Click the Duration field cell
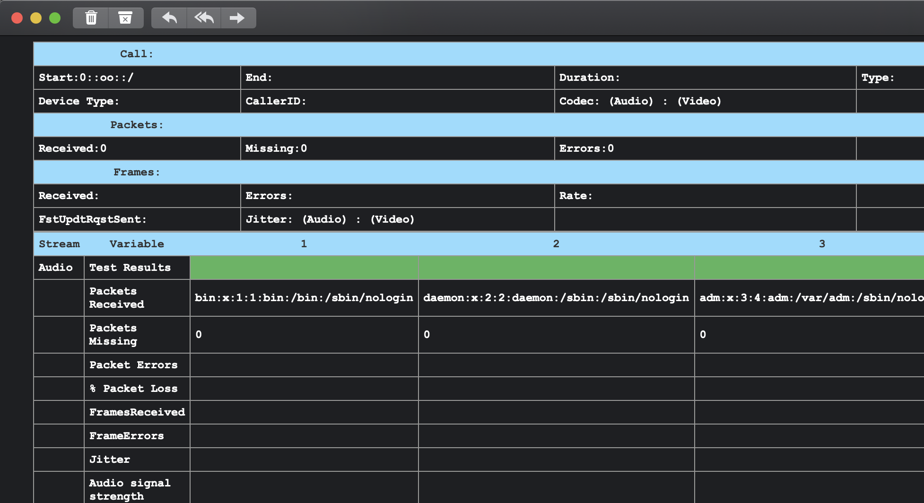The height and width of the screenshot is (503, 924). pos(705,78)
